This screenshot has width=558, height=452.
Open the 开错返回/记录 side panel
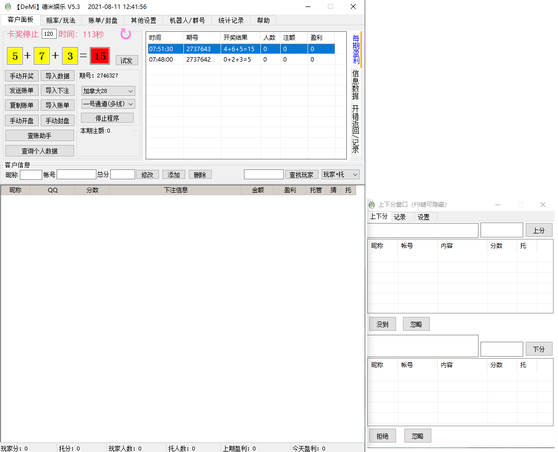pyautogui.click(x=355, y=125)
